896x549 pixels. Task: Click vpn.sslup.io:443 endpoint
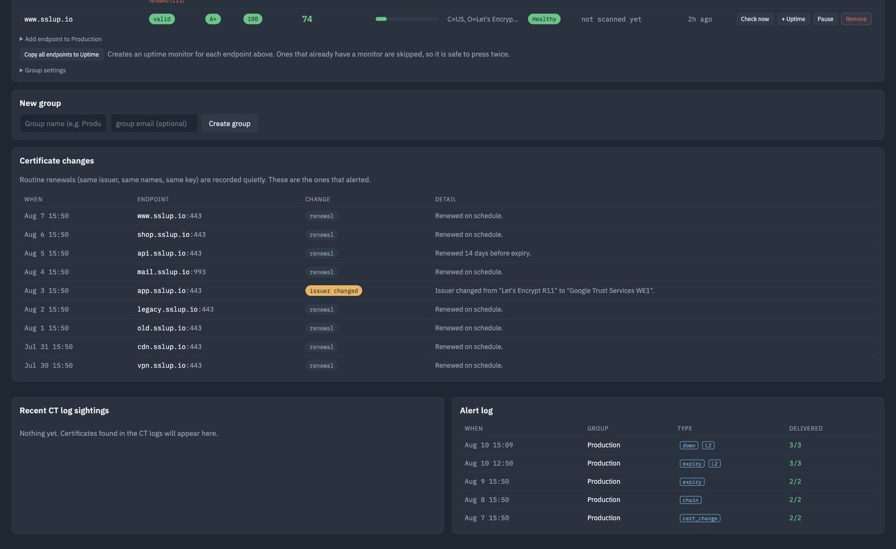coord(169,365)
